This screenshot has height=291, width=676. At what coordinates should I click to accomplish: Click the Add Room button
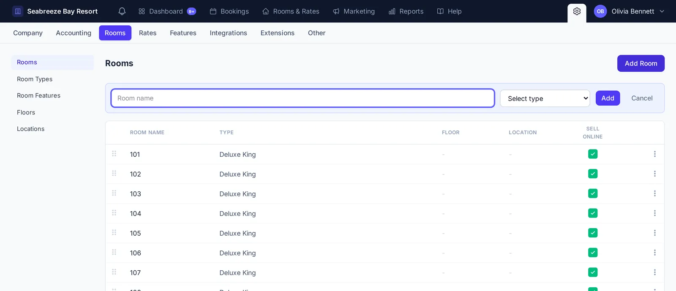point(641,63)
